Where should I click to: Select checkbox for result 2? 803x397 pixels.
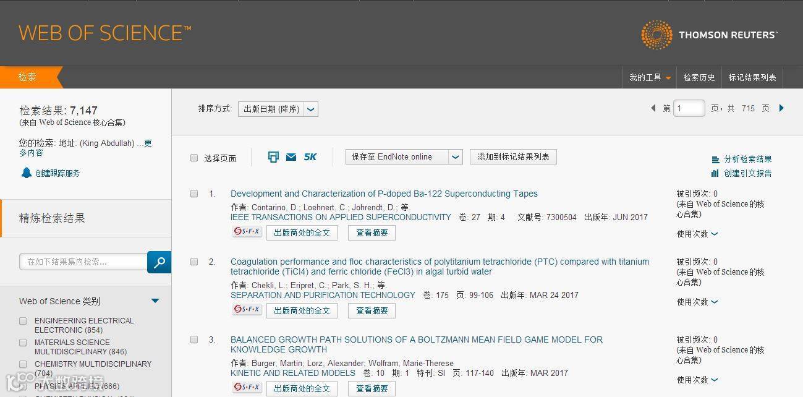pyautogui.click(x=194, y=262)
